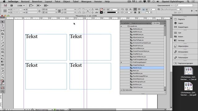Click the reference point locator icon

(5, 11)
